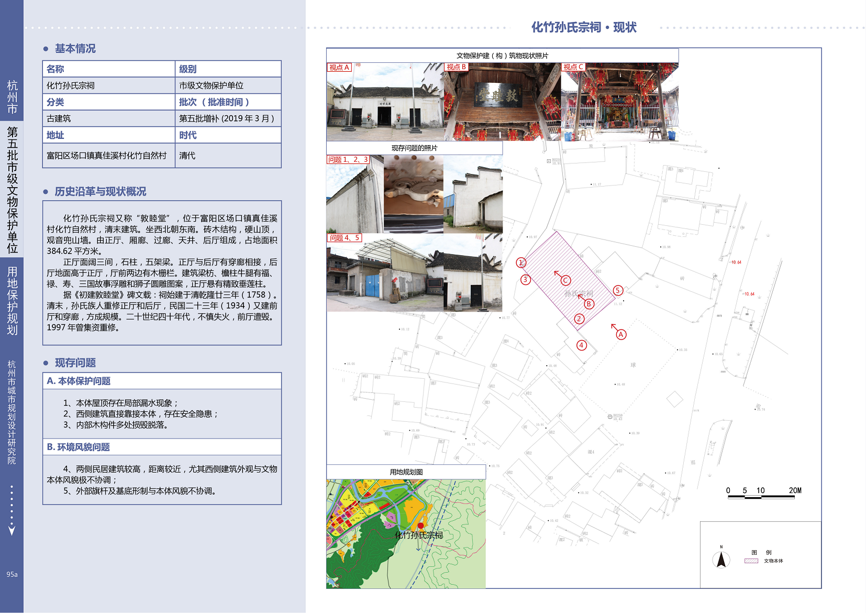Viewport: 866px width, 613px height.
Task: Click the bullet before 基本情况
Action: pos(46,49)
